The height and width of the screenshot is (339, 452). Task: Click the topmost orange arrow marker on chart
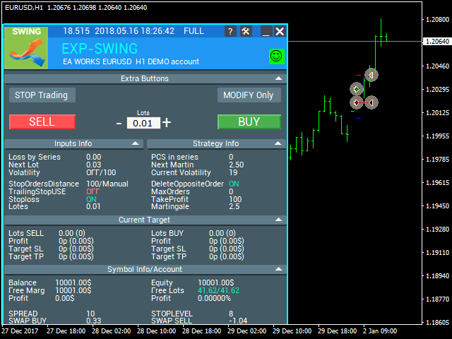tap(371, 75)
